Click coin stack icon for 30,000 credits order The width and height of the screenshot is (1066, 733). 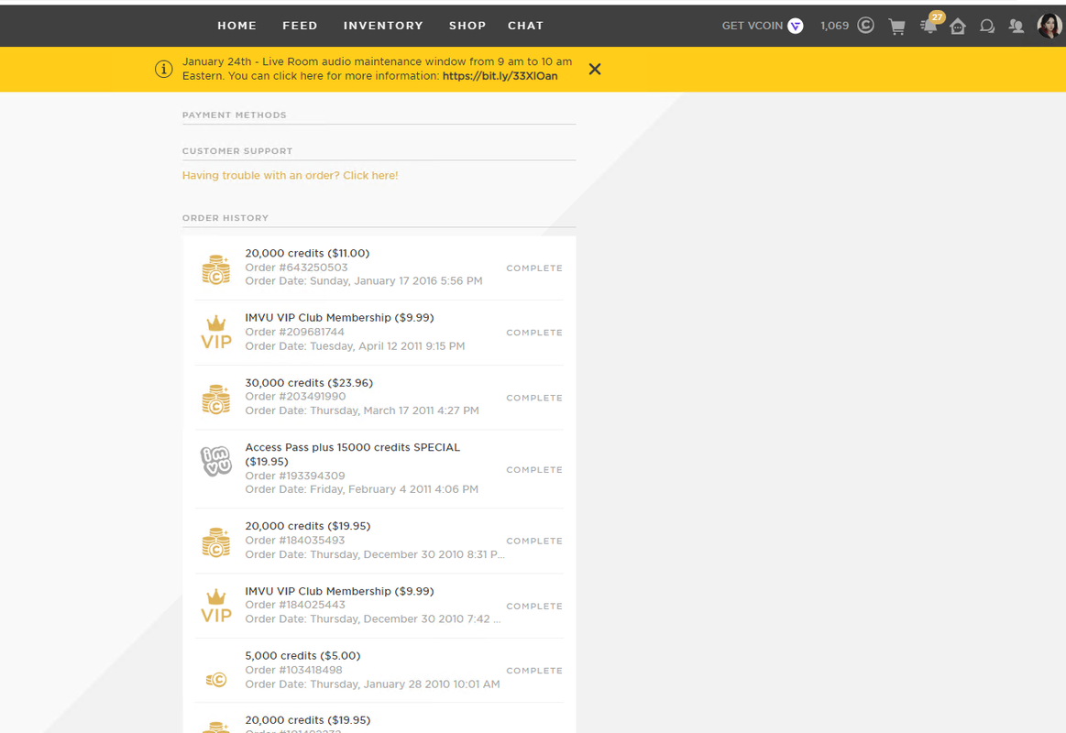[x=216, y=399]
